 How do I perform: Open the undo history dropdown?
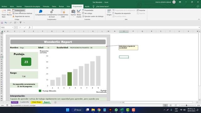click(8, 23)
